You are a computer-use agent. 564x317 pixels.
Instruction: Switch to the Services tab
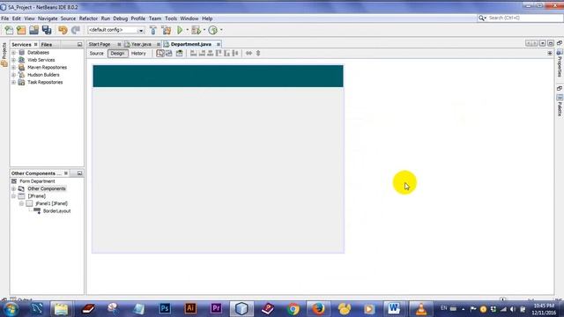click(21, 45)
